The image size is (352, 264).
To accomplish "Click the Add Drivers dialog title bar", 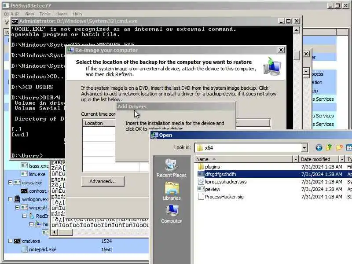I will (176, 106).
